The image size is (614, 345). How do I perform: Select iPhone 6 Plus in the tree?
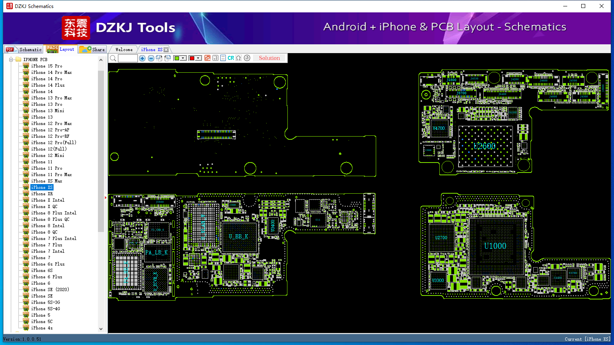pyautogui.click(x=46, y=277)
